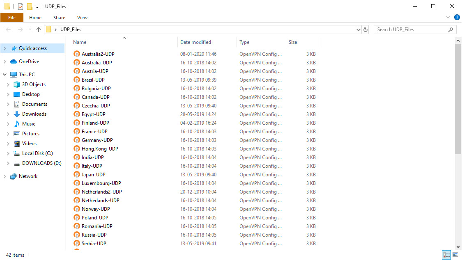The height and width of the screenshot is (260, 462).
Task: Click the Search UDP_Files box
Action: click(415, 30)
